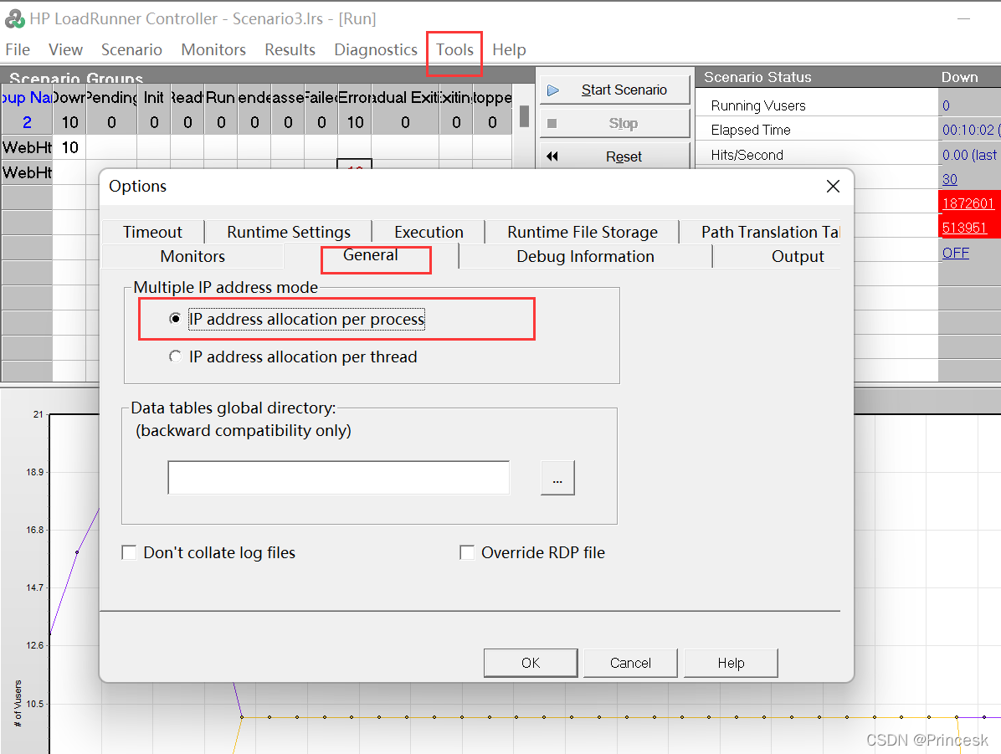Close the Options dialog

[833, 187]
